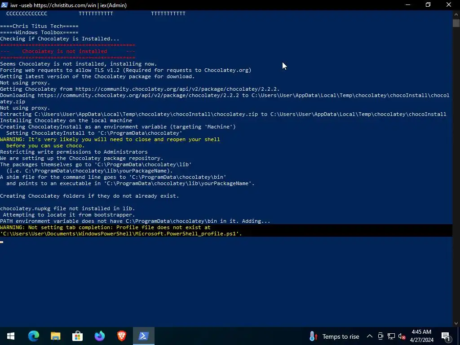
Task: Click the scrollbar down arrow
Action: (x=456, y=323)
